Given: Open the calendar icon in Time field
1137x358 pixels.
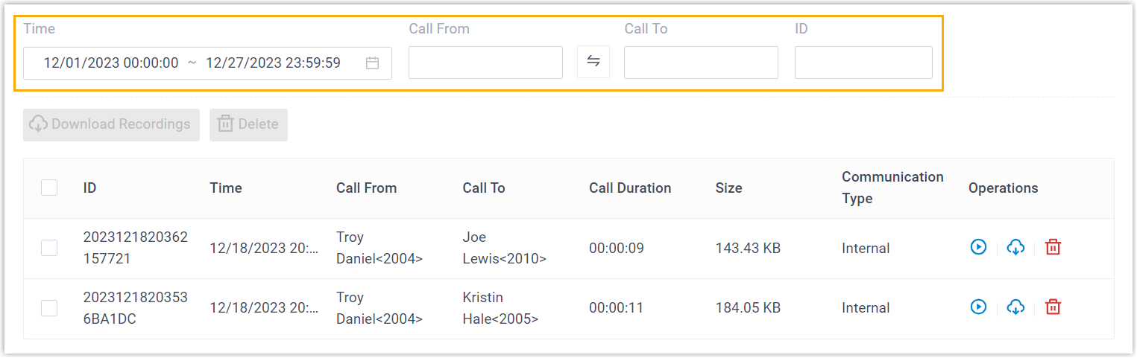Looking at the screenshot, I should pos(373,63).
